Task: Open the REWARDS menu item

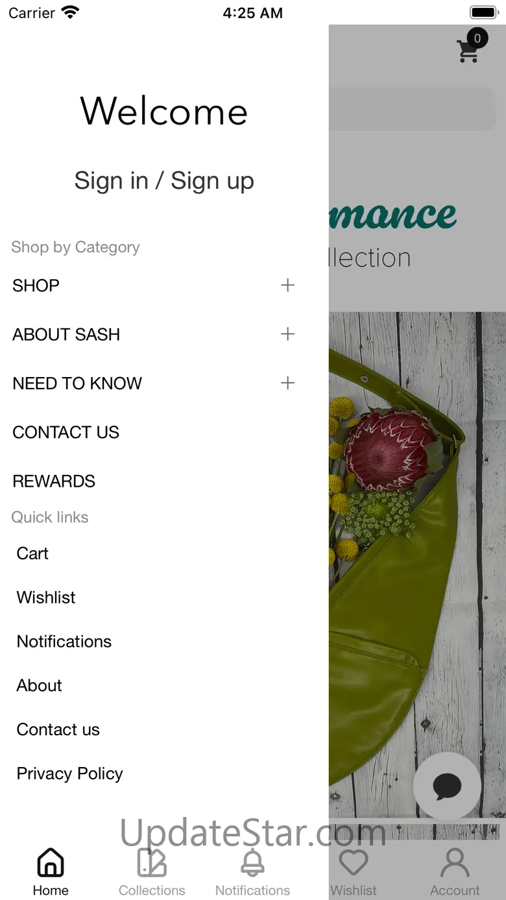Action: 54,481
